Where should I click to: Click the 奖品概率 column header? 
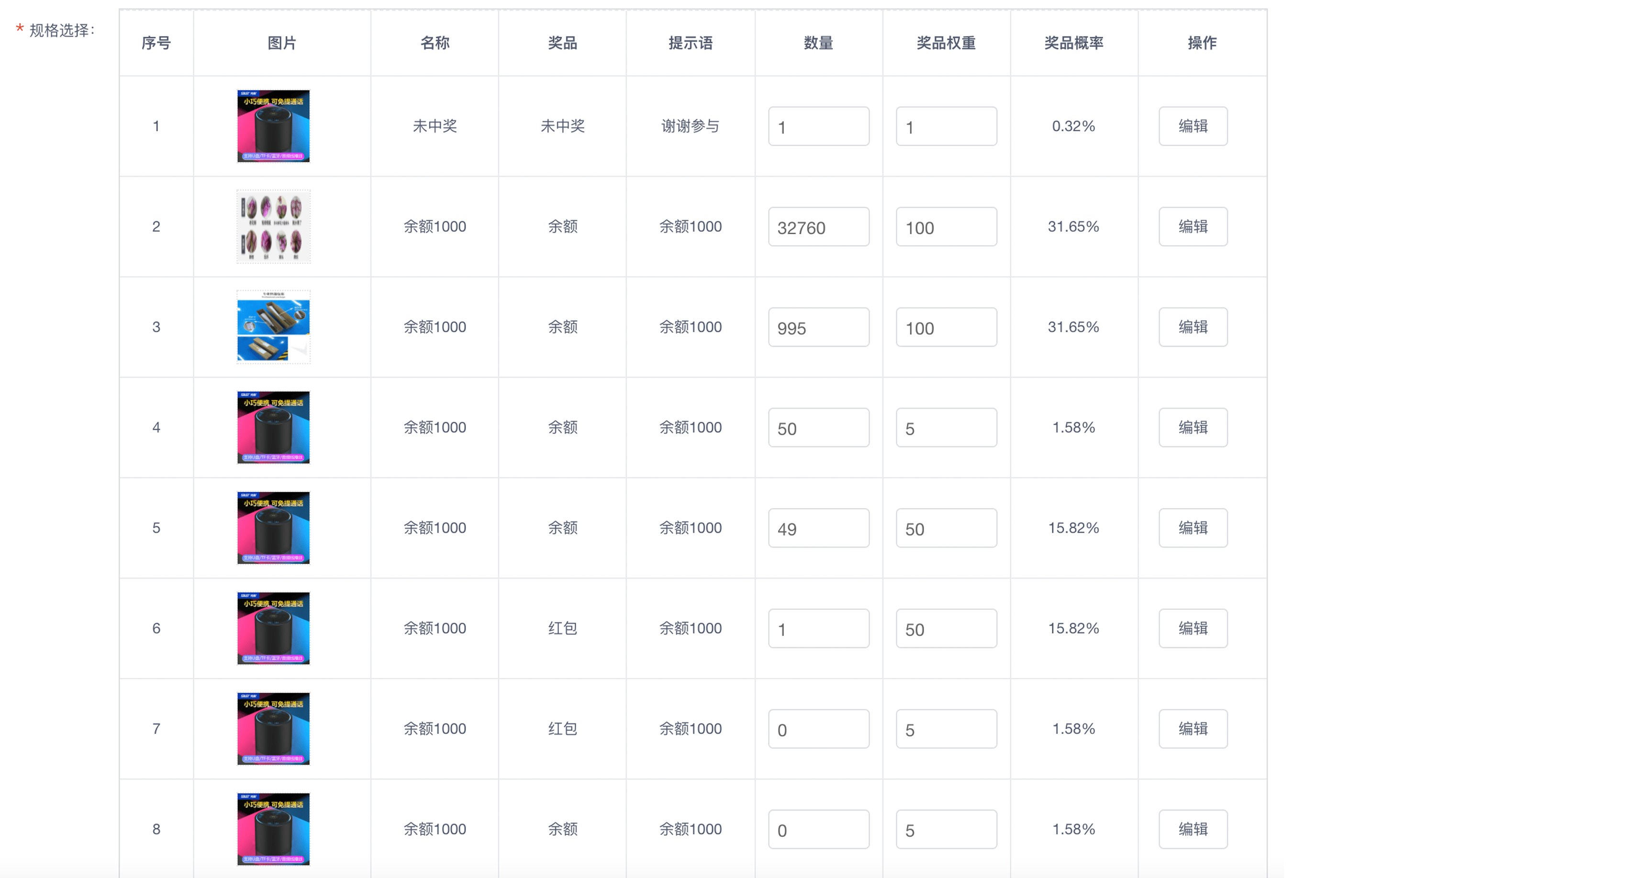pos(1074,43)
